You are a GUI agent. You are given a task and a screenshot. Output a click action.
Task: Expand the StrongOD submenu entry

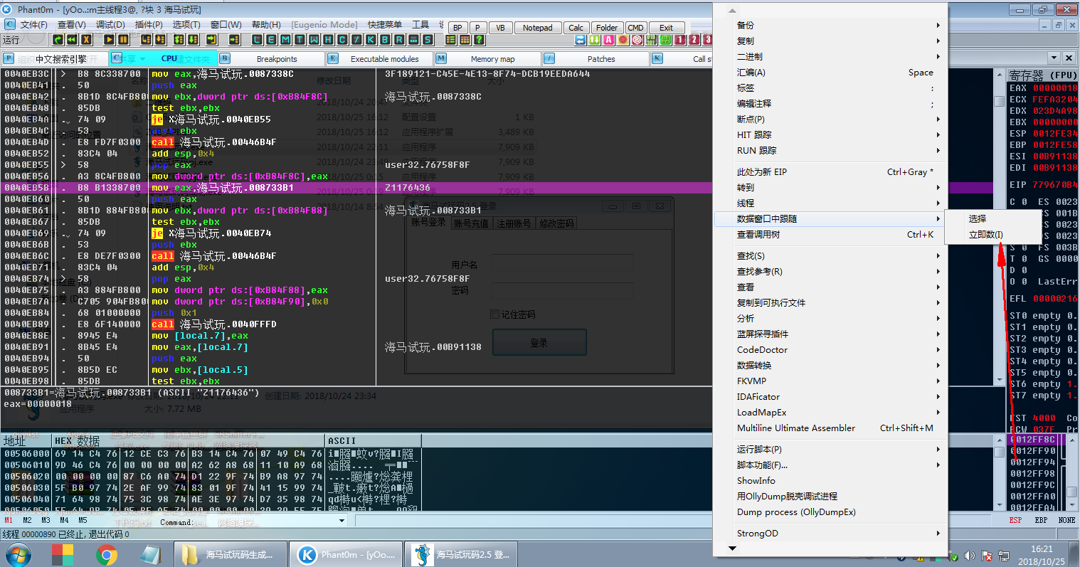click(x=830, y=533)
